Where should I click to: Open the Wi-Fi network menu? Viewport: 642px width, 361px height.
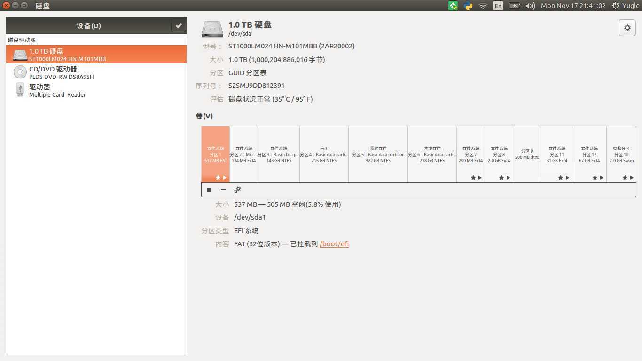tap(483, 6)
